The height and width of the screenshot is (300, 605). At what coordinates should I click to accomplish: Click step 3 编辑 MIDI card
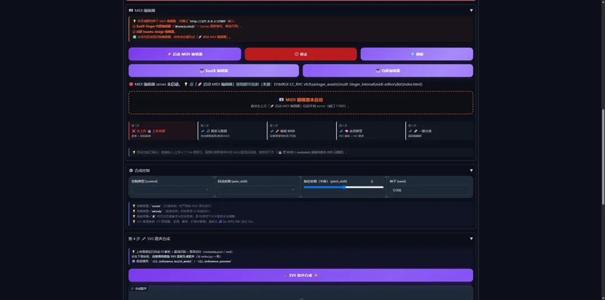[301, 131]
